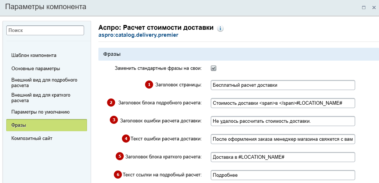Image resolution: width=379 pixels, height=183 pixels.
Task: Click the red number 6 marker
Action: point(118,174)
